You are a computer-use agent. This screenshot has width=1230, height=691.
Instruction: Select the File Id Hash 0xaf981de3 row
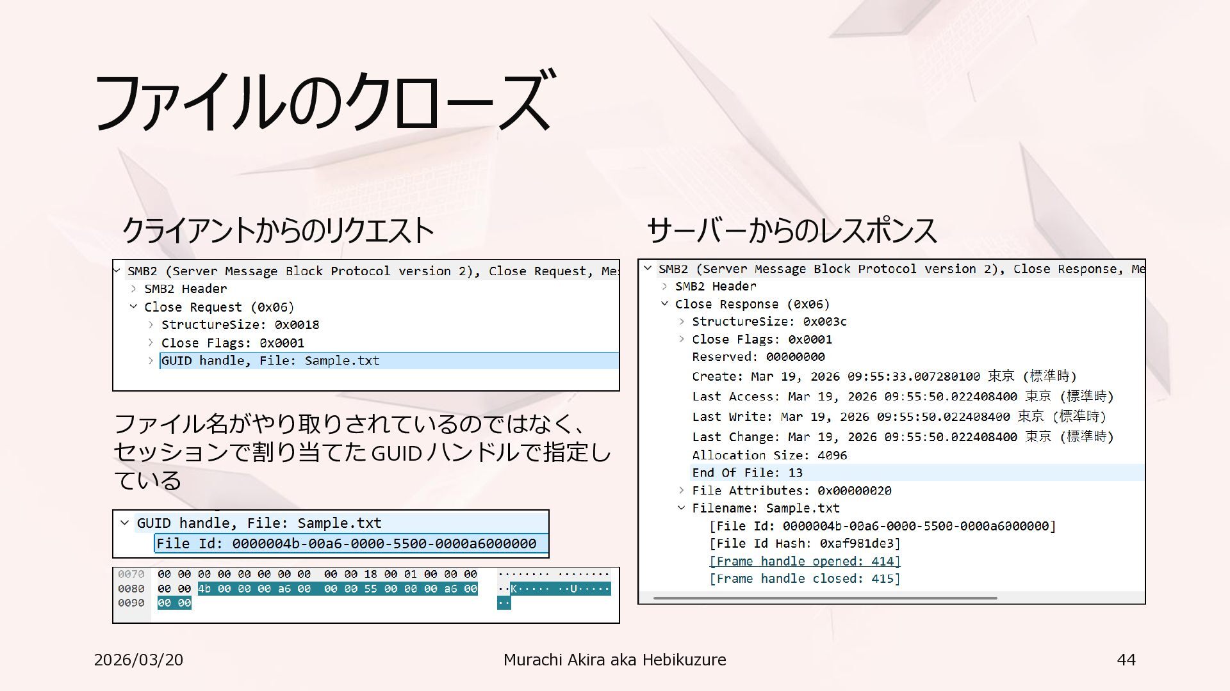(x=805, y=544)
